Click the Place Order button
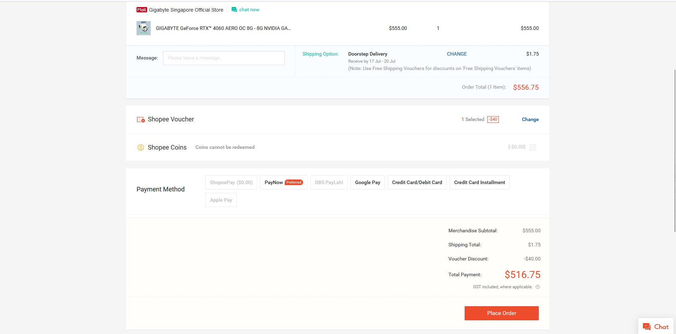 coord(501,313)
